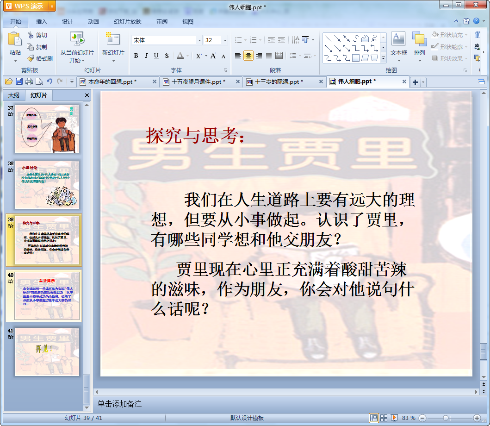This screenshot has width=490, height=426.
Task: Toggle justify alignment
Action: click(269, 56)
